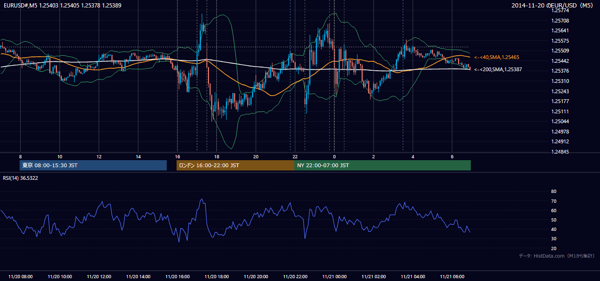Viewport: 600px width, 281px height.
Task: Click the EURUSD#,M5 header quote text
Action: tap(62, 5)
